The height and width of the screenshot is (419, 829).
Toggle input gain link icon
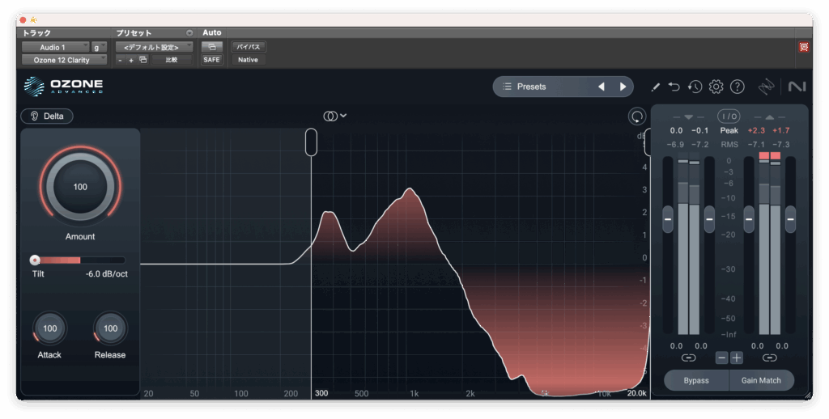click(688, 358)
